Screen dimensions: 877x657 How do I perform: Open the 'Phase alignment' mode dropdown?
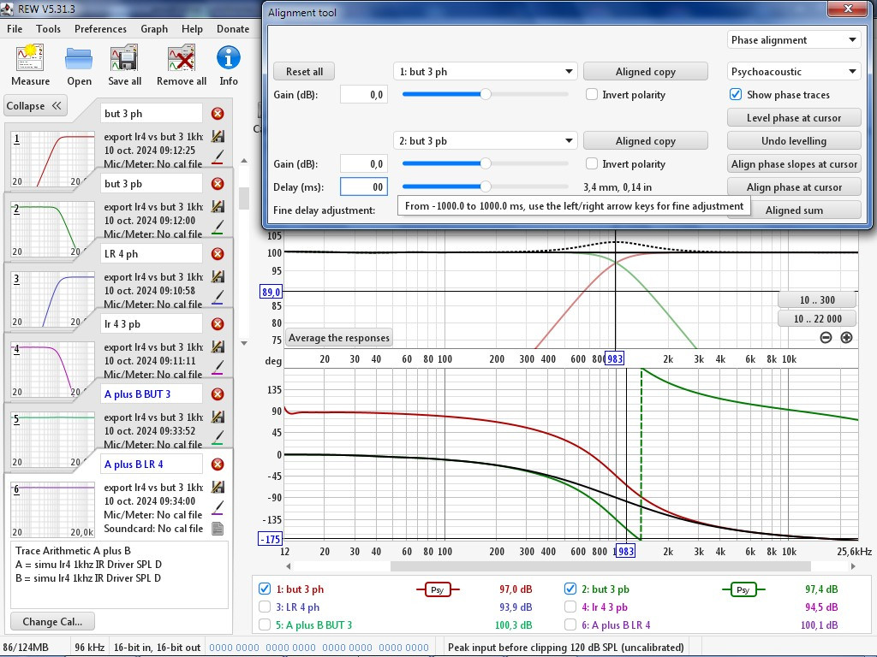click(793, 40)
